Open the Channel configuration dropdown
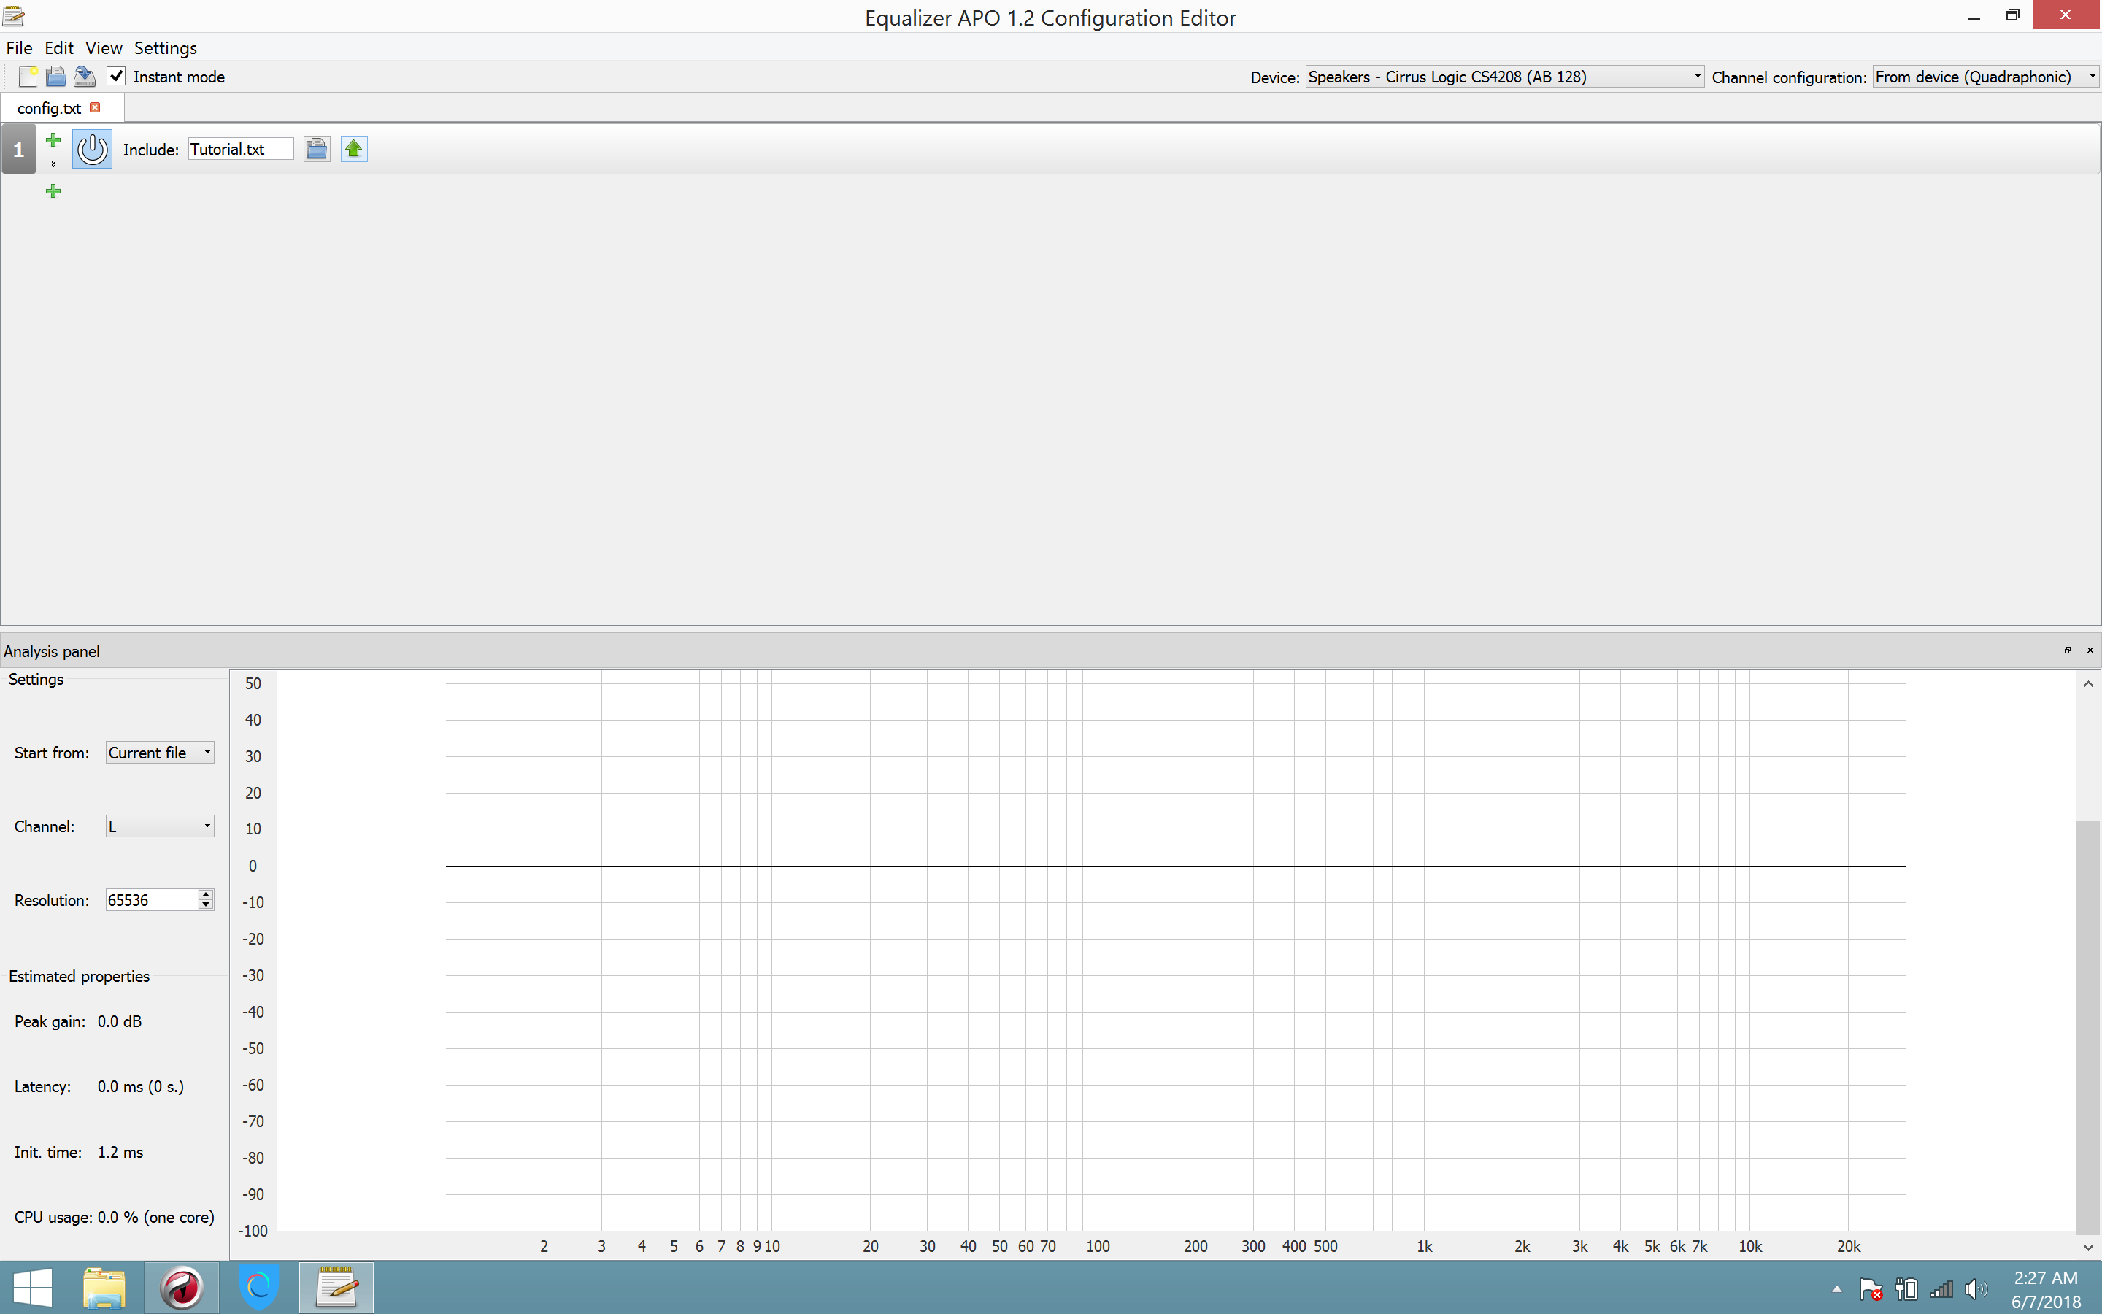The width and height of the screenshot is (2102, 1314). click(x=1984, y=77)
